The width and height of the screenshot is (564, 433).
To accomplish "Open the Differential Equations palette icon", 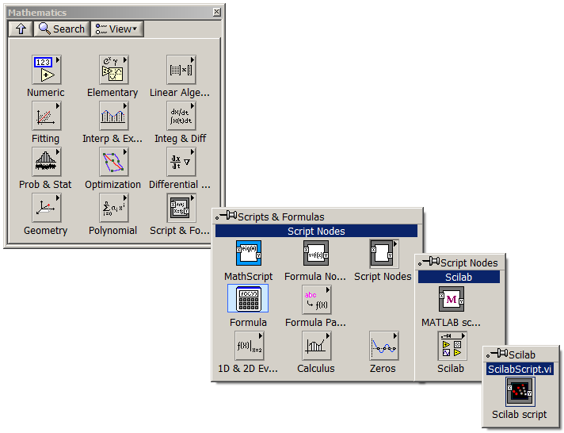I will click(181, 162).
